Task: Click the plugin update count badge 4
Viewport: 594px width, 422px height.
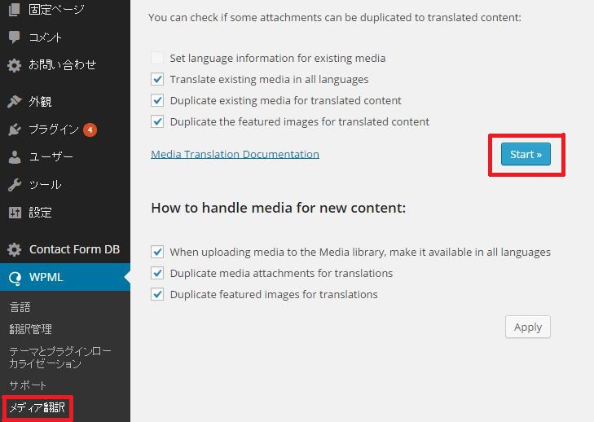Action: (90, 130)
